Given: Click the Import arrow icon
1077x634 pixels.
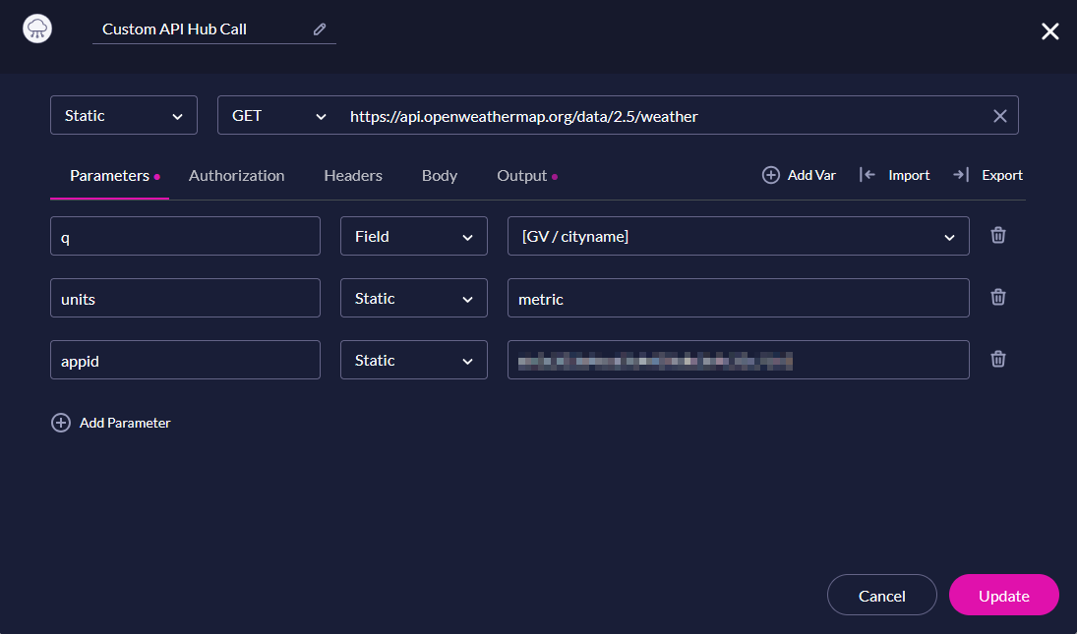Looking at the screenshot, I should (867, 174).
